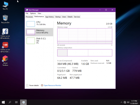The width and height of the screenshot is (140, 105).
Task: Open the volume speaker tray icon
Action: coord(128,102)
